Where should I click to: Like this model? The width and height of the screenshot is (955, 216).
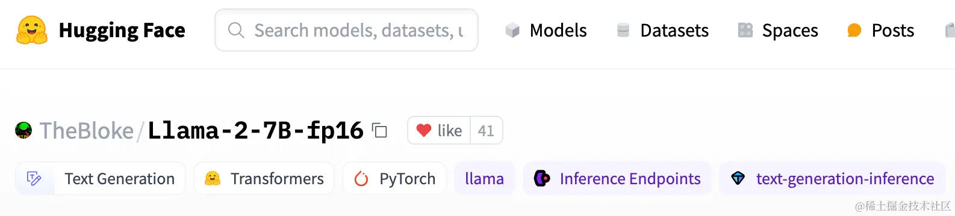pyautogui.click(x=439, y=130)
